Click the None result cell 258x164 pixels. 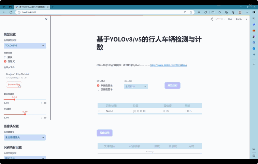[x=110, y=111]
